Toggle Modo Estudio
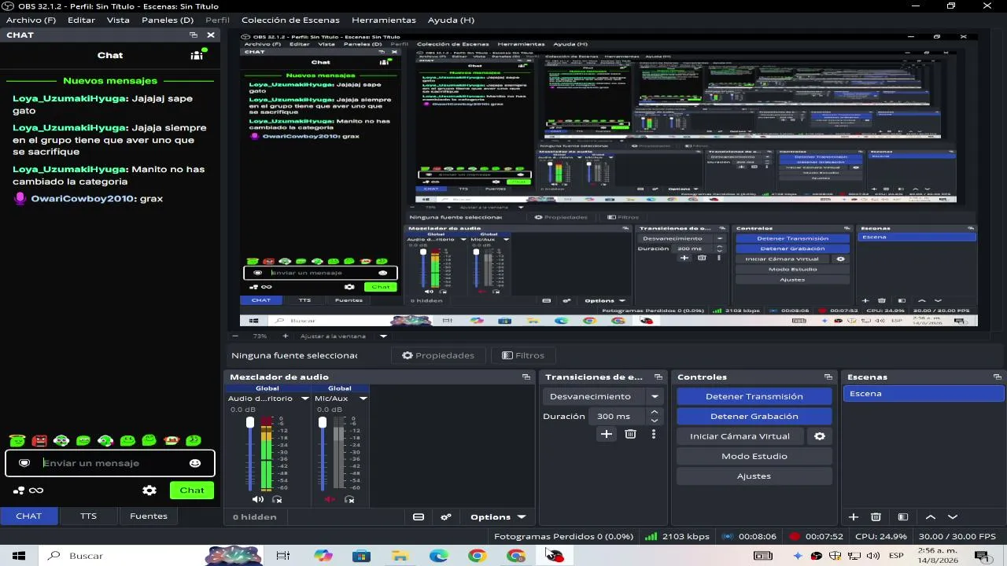This screenshot has height=566, width=1007. 754,456
